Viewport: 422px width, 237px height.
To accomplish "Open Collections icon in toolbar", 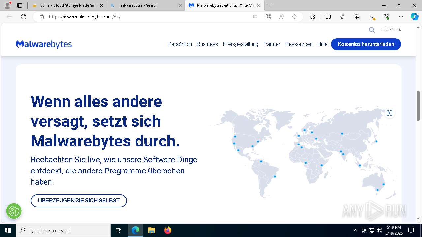I will (357, 17).
